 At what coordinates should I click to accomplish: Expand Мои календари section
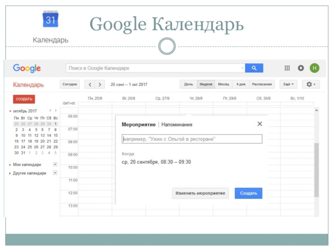[x=10, y=165]
